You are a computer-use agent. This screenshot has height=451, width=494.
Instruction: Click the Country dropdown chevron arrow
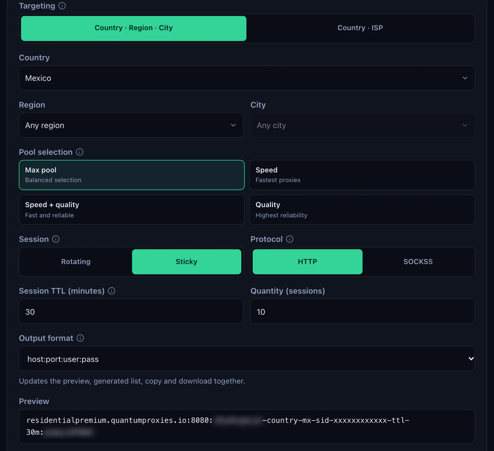click(x=465, y=78)
